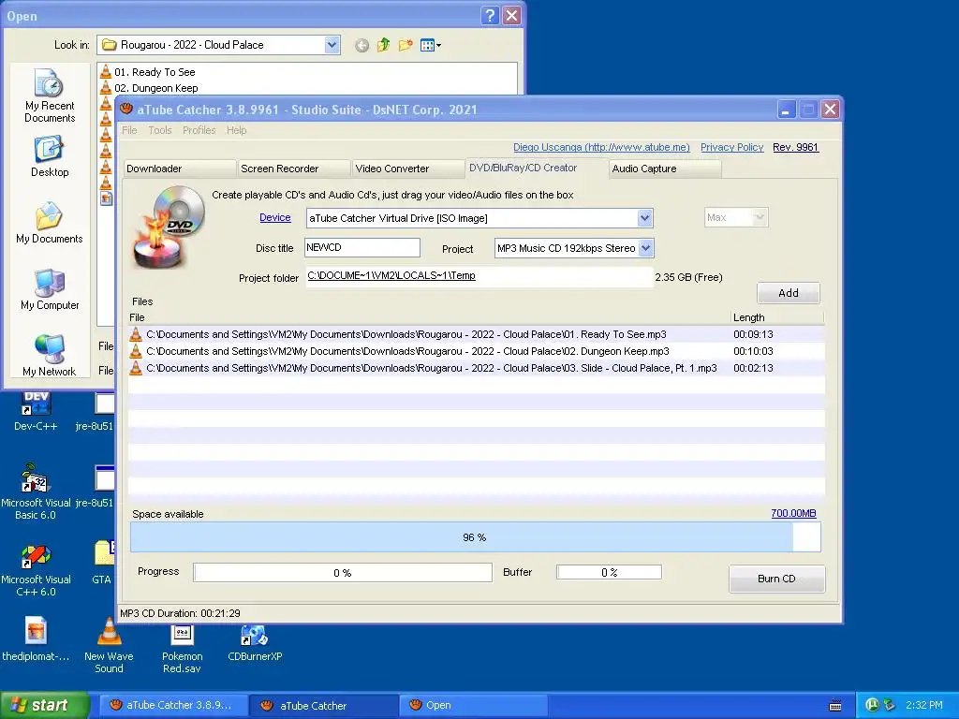Click the Up One Level folder icon
The image size is (959, 719).
(x=383, y=45)
